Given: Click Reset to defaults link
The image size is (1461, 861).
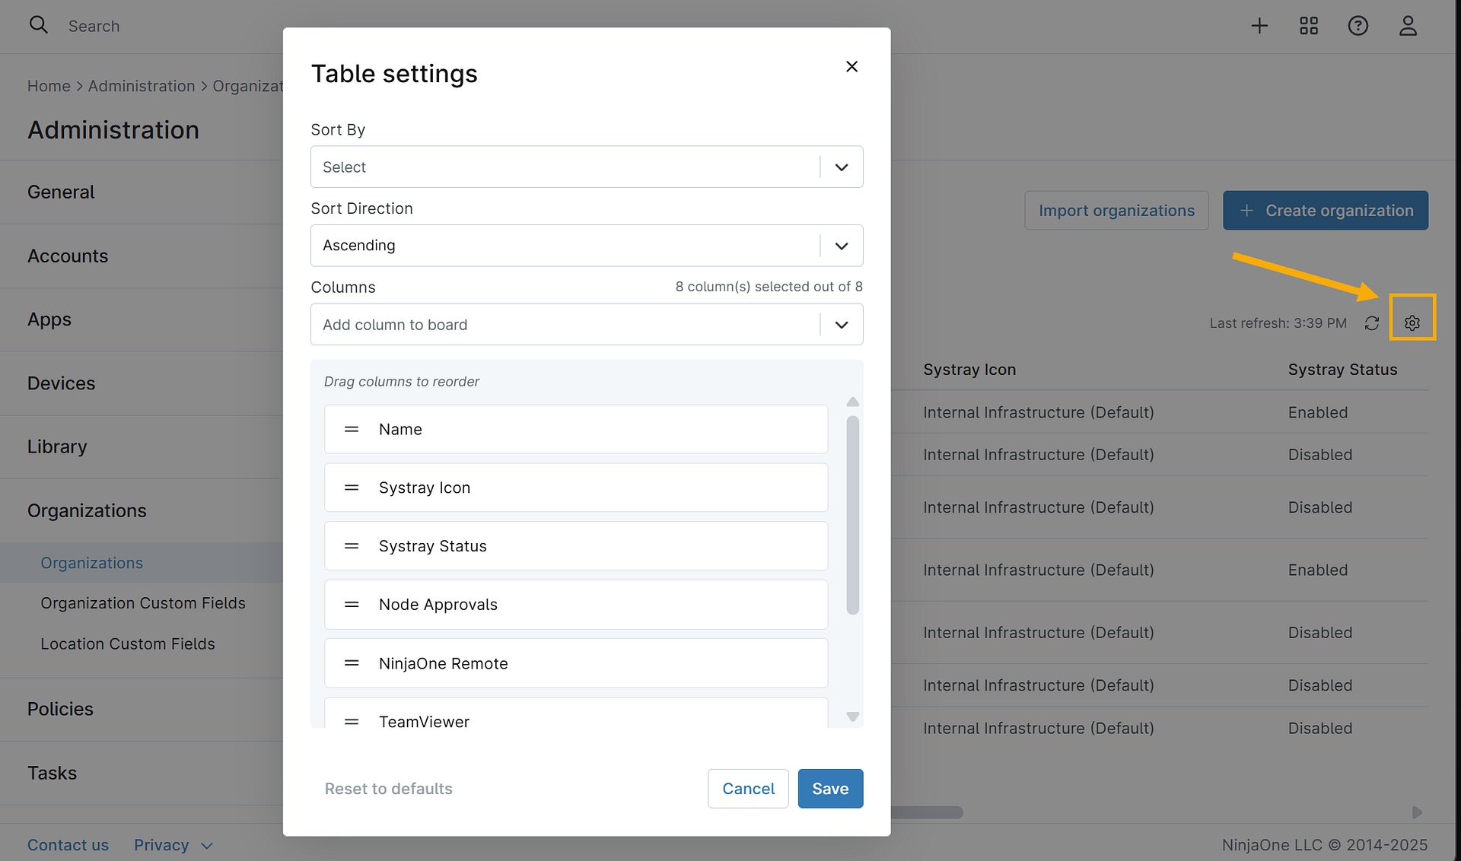Looking at the screenshot, I should (388, 789).
